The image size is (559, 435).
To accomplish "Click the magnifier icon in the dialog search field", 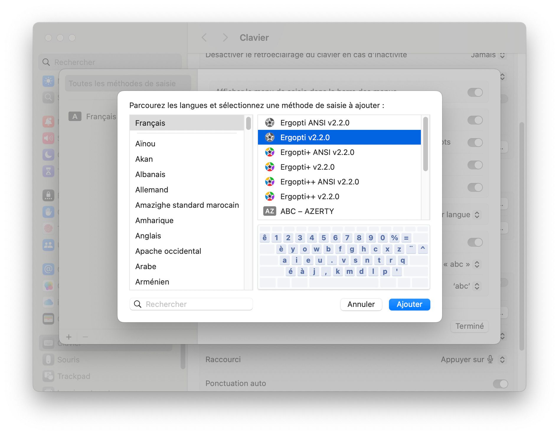I will coord(138,304).
